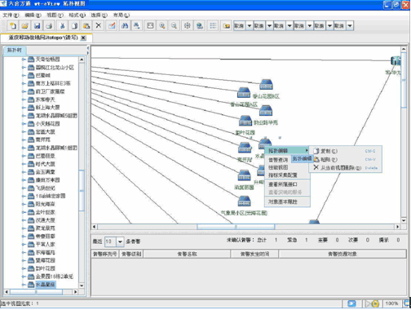The image size is (411, 310).
Task: Open the 文件 menu
Action: [x=11, y=15]
